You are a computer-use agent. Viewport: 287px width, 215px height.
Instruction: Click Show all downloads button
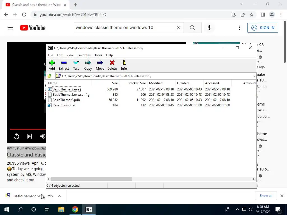point(266,196)
